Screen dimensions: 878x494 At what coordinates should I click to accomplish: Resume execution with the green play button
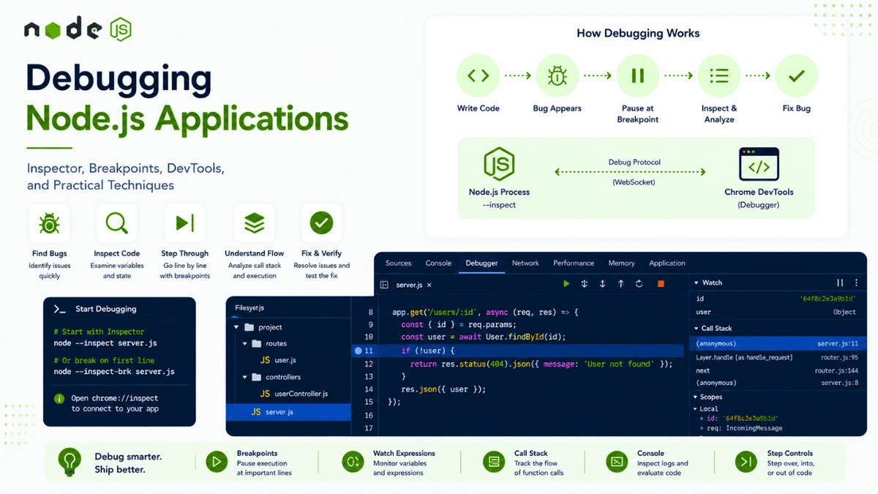tap(566, 283)
